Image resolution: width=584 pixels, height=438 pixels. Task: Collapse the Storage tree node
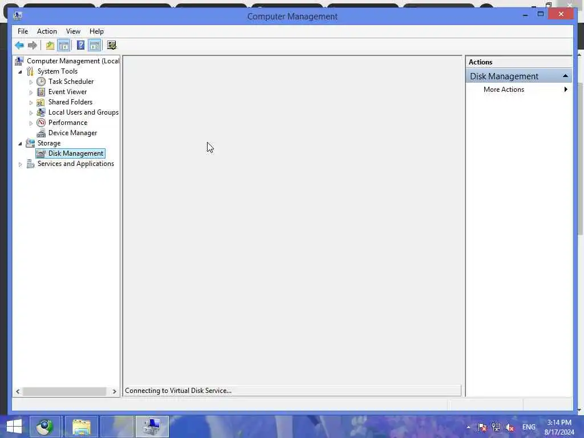click(x=20, y=144)
